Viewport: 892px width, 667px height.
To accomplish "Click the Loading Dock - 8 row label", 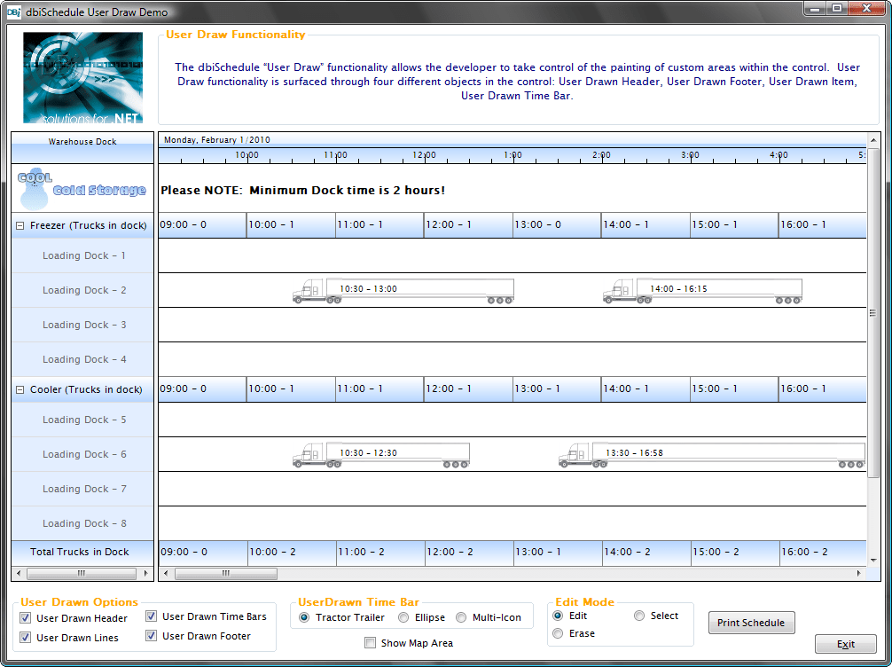I will [84, 523].
